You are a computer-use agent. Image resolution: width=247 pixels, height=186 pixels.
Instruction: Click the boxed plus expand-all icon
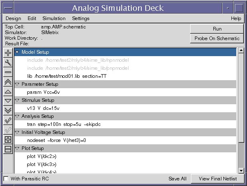coord(8,139)
